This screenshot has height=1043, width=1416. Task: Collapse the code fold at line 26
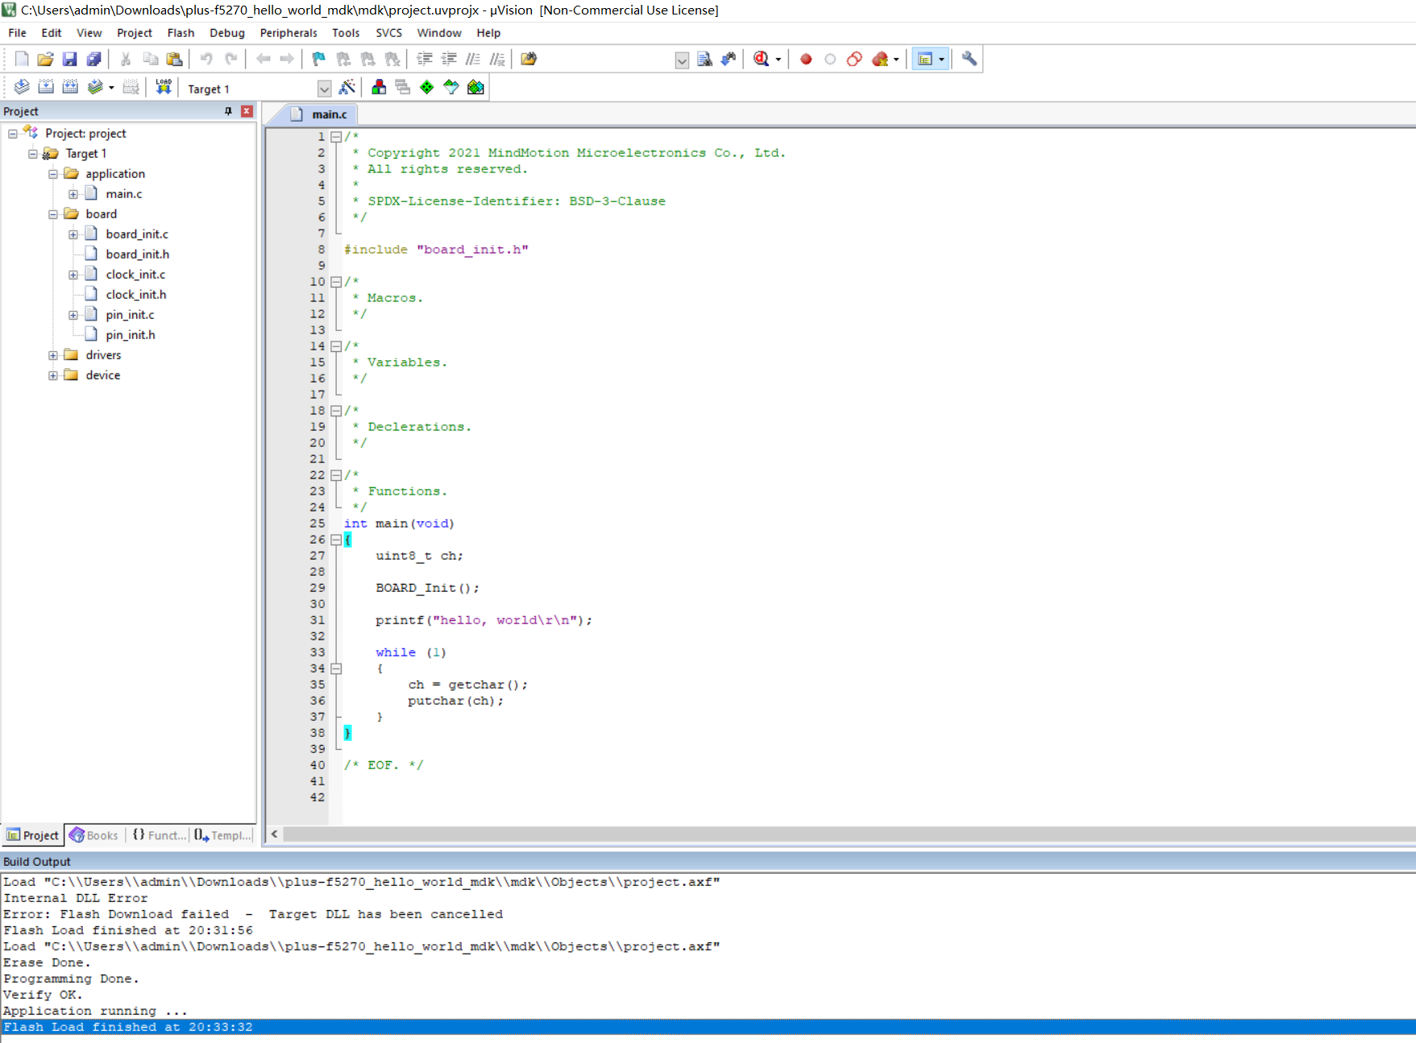tap(336, 540)
